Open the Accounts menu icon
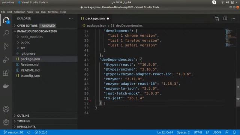 point(6,109)
